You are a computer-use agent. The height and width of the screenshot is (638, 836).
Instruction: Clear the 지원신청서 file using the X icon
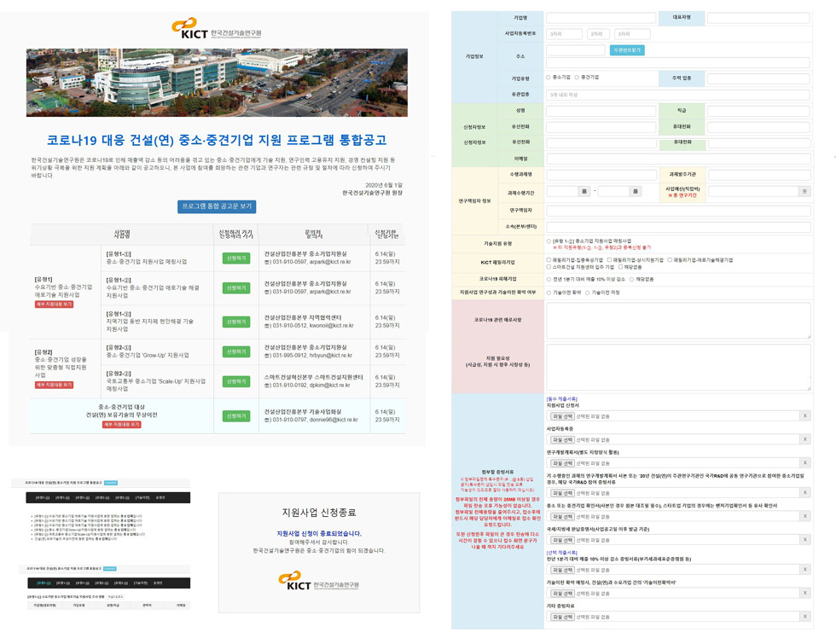click(x=805, y=414)
